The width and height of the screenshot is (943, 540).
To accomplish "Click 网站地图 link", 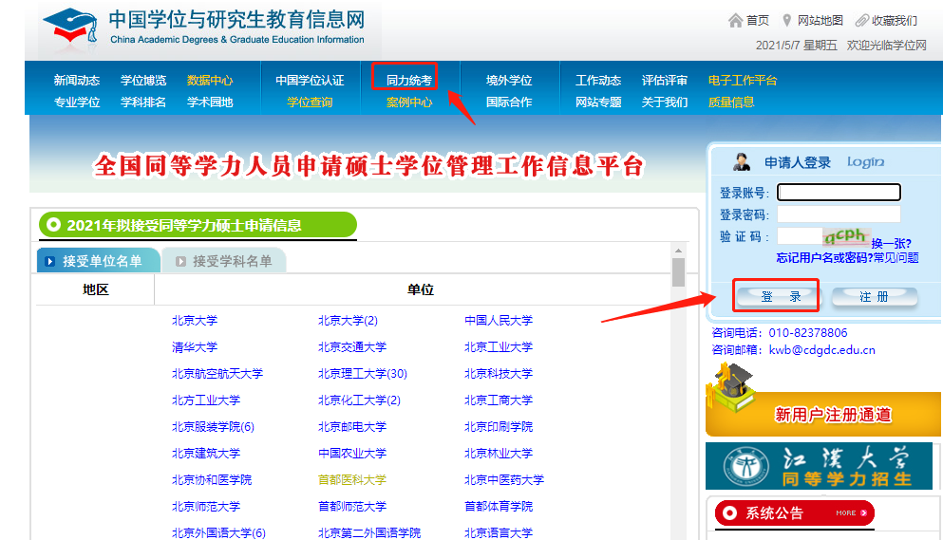I will point(820,21).
